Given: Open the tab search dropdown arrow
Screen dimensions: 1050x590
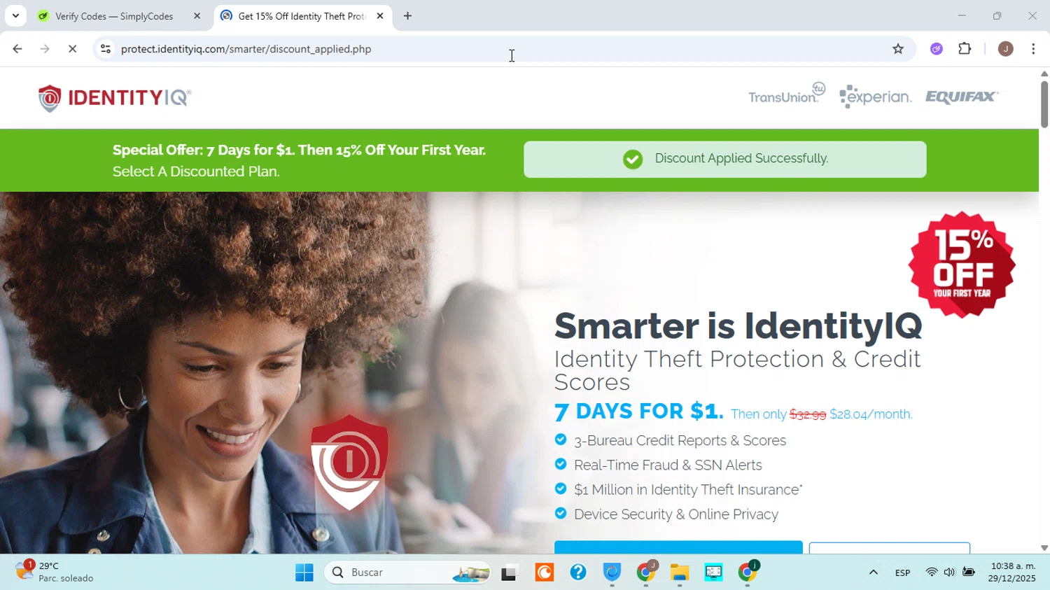Looking at the screenshot, I should click(15, 15).
